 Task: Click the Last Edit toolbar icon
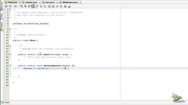click(x=6, y=6)
